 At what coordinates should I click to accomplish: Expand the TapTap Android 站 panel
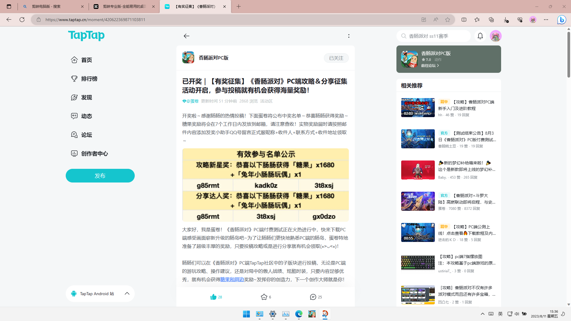click(127, 294)
